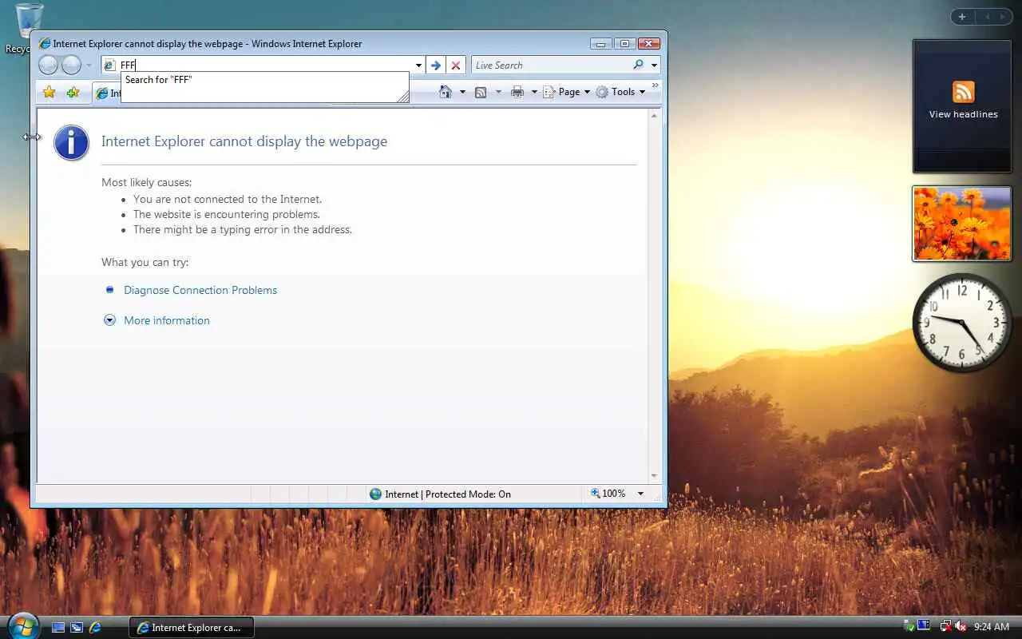This screenshot has width=1022, height=639.
Task: Click the Favorites Center star icon
Action: [x=50, y=92]
